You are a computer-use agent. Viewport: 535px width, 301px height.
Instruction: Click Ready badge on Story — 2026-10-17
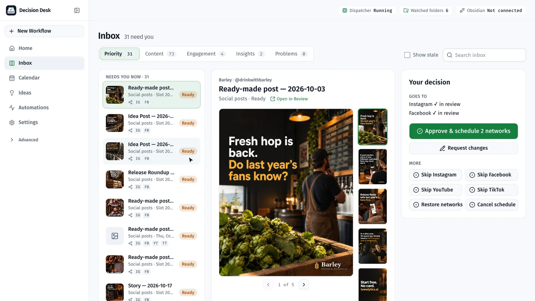[x=188, y=293]
